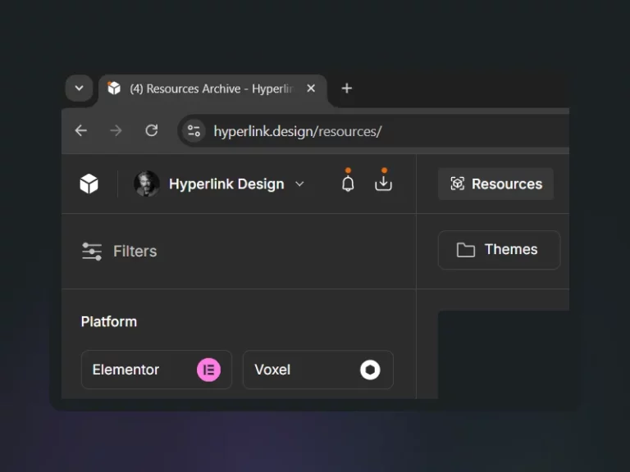Toggle the Elementor platform filter
Screen dimensions: 630x472
pyautogui.click(x=156, y=370)
